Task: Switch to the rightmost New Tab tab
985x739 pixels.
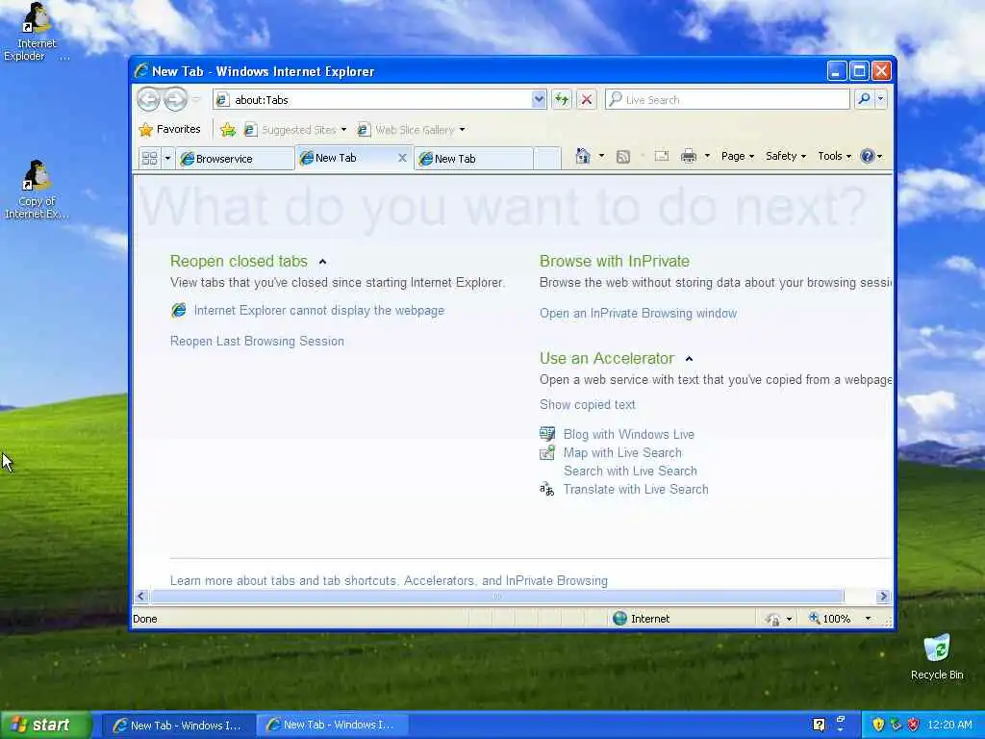Action: click(x=473, y=159)
